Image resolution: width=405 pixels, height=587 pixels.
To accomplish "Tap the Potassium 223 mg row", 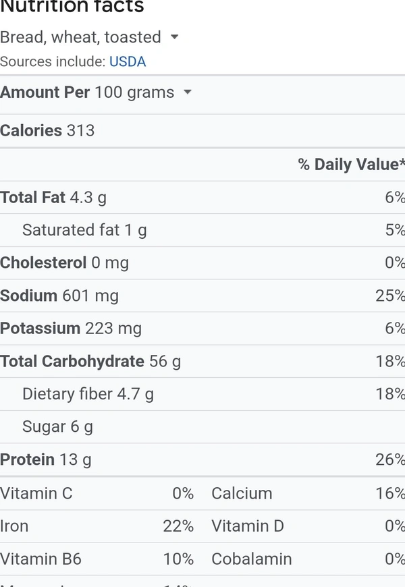I will 71,329.
